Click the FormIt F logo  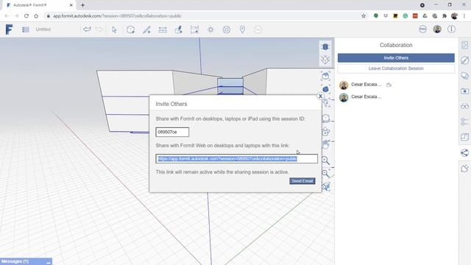[x=9, y=29]
